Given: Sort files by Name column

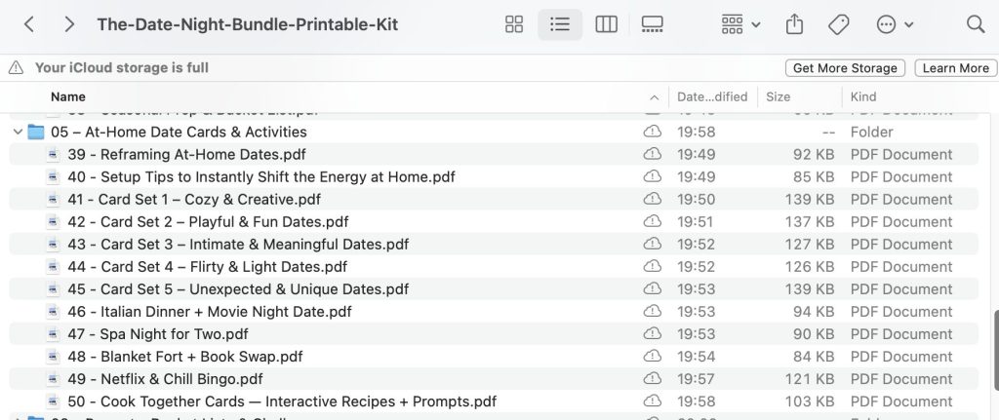Looking at the screenshot, I should 68,96.
